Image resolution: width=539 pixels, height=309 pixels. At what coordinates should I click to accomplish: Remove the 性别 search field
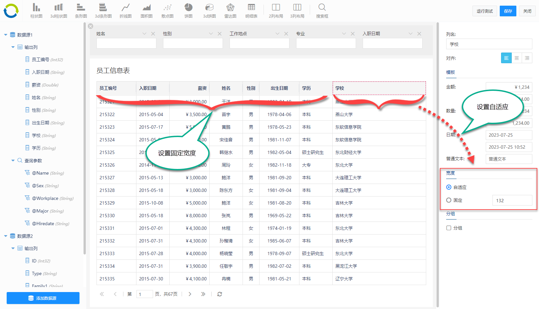coord(220,34)
